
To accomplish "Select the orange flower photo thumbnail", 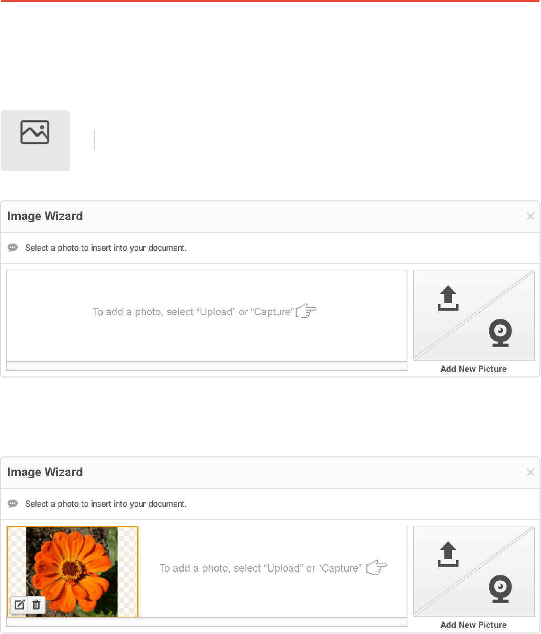I will 72,562.
